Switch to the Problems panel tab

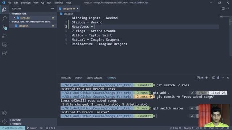coord(66,78)
